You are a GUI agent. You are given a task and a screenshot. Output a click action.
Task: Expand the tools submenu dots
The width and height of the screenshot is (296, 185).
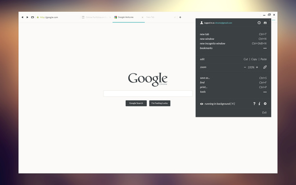(x=265, y=92)
